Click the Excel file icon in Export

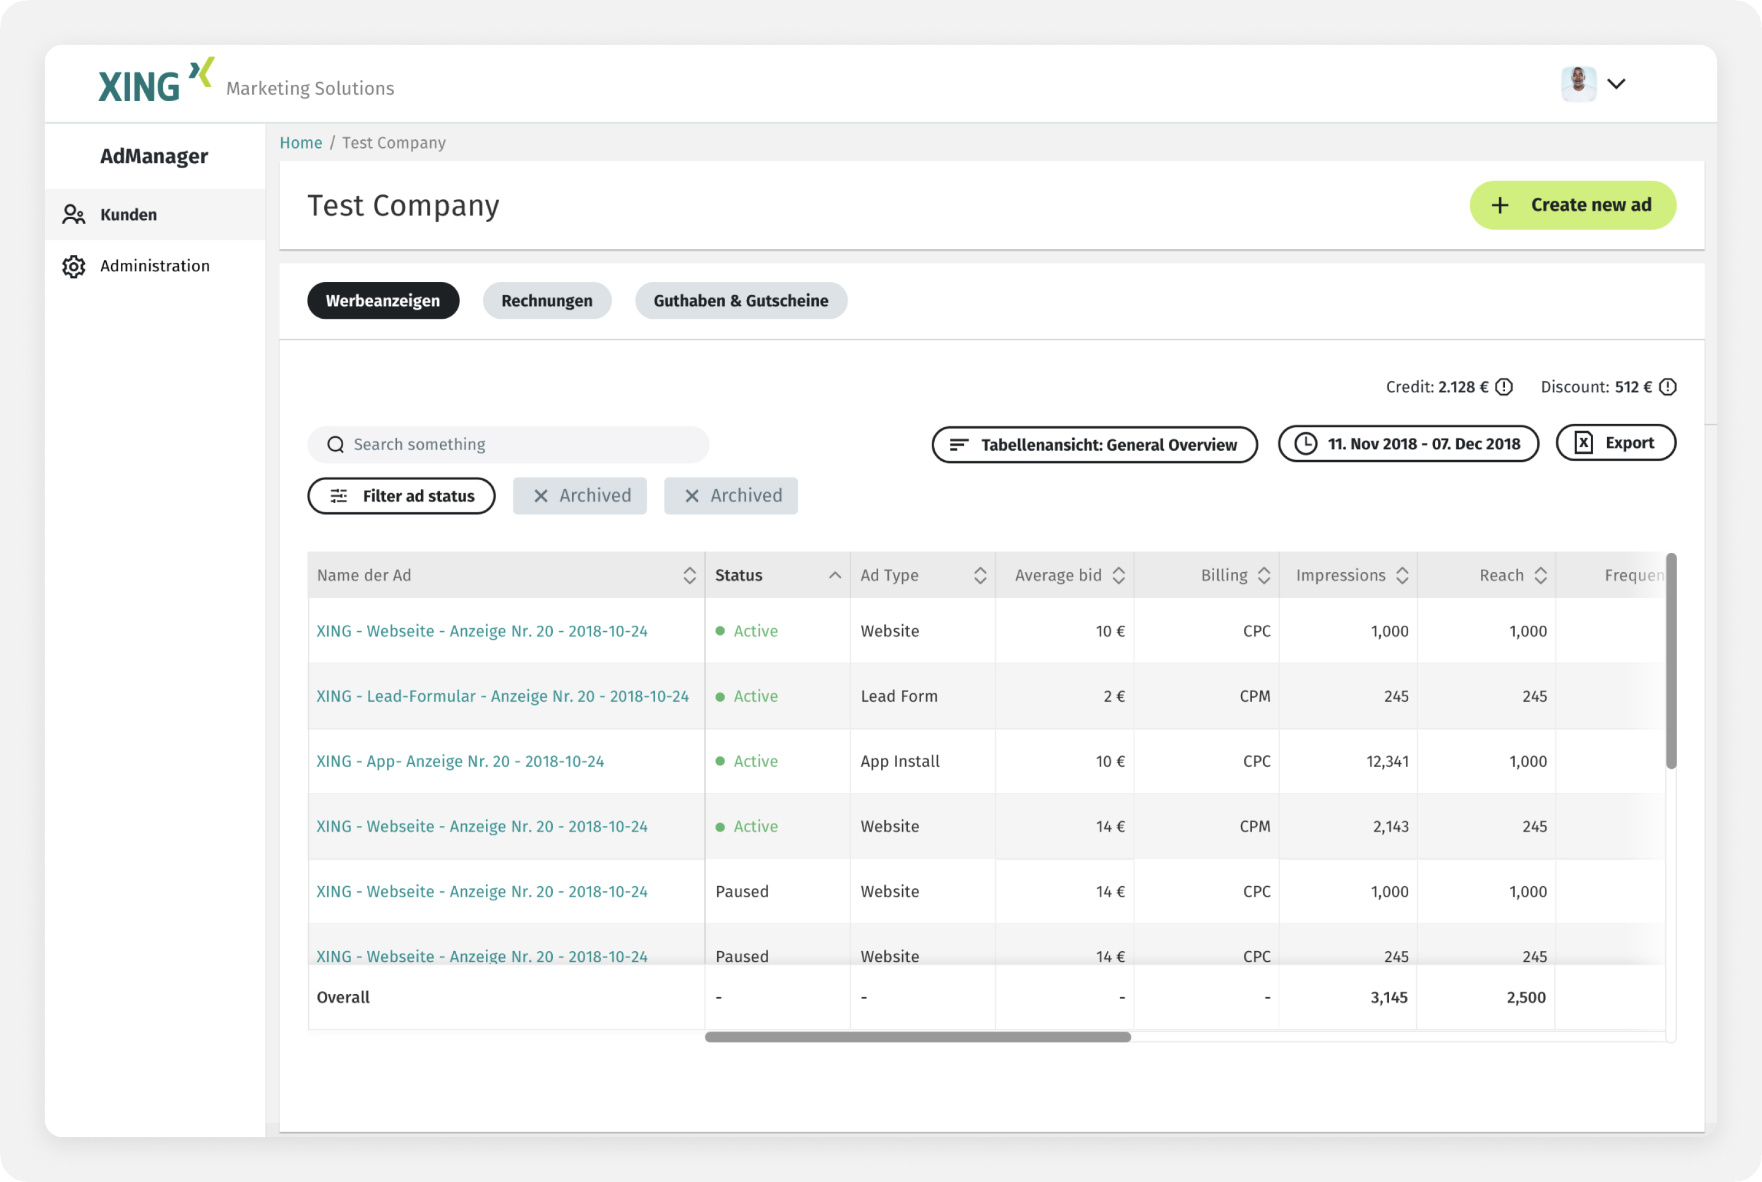click(x=1583, y=442)
